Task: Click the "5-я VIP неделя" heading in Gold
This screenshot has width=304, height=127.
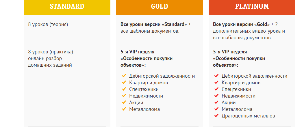Action: point(138,52)
